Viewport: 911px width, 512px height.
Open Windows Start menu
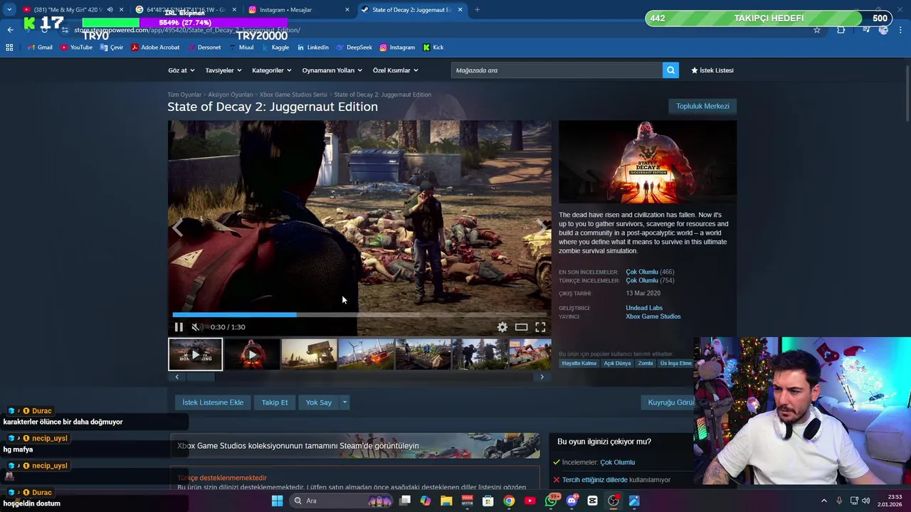[277, 501]
